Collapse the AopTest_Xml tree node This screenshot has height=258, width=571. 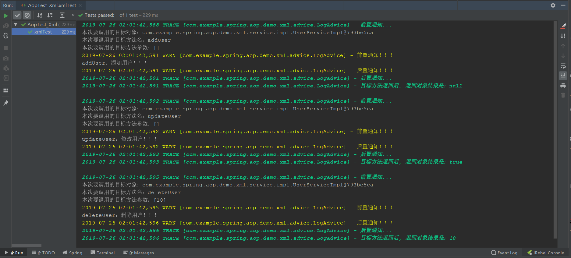coord(16,24)
